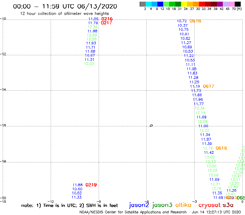The image size is (245, 215).
Task: Select the green value 12.34
Action: point(200,108)
